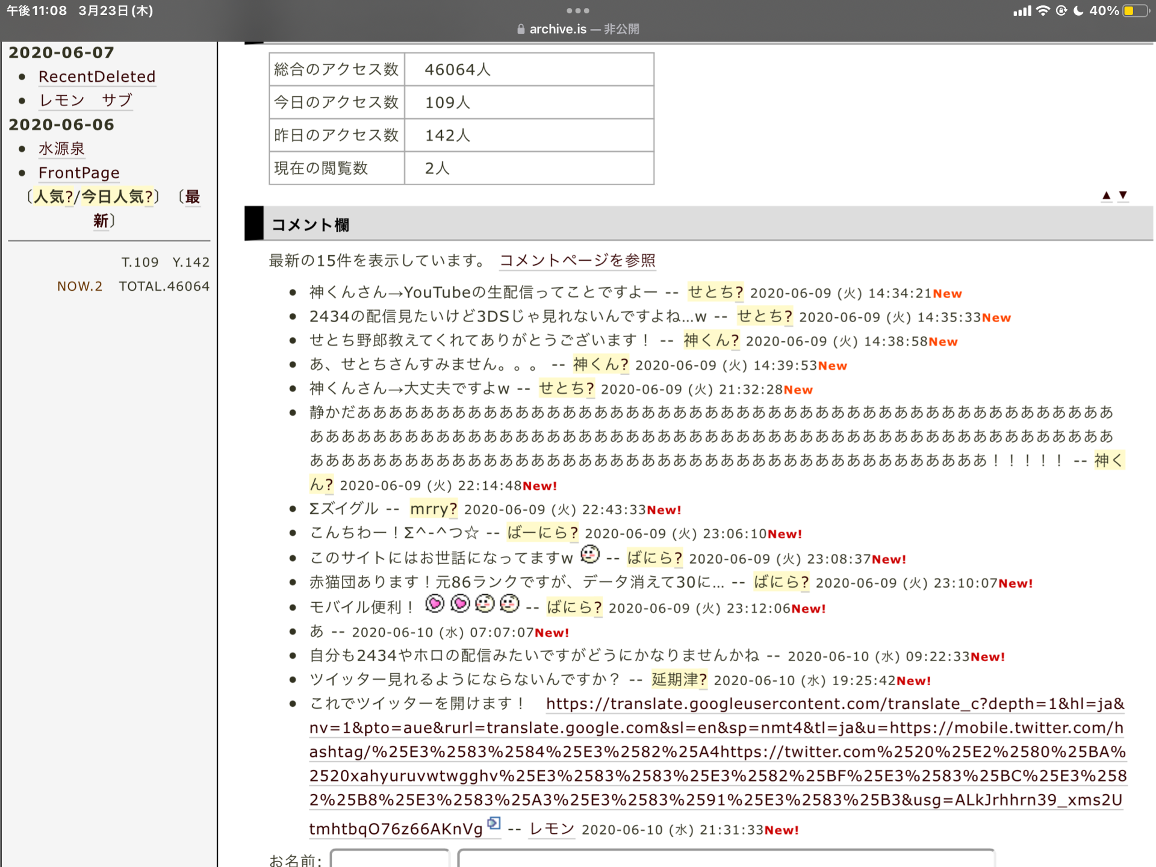Viewport: 1156px width, 867px height.
Task: Click the up triangle navigation arrow
Action: [x=1106, y=195]
